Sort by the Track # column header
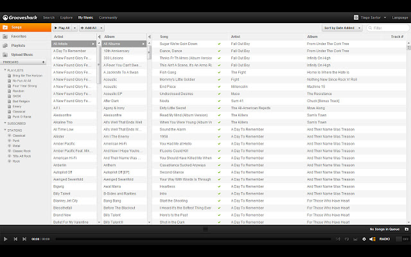 pyautogui.click(x=397, y=37)
